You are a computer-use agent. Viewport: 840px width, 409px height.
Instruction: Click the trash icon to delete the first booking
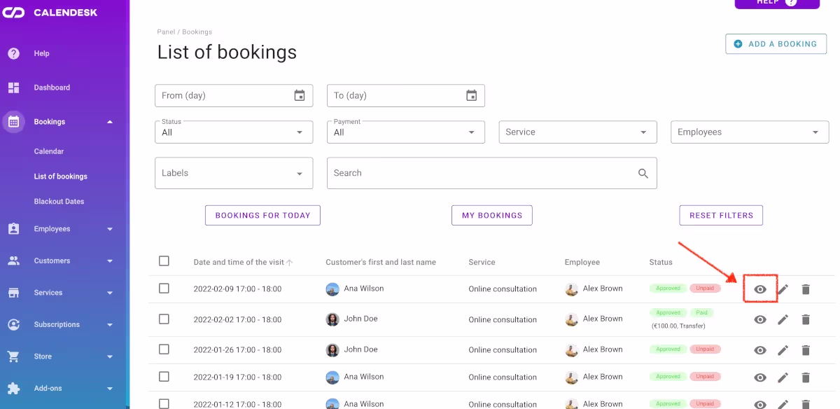click(806, 289)
